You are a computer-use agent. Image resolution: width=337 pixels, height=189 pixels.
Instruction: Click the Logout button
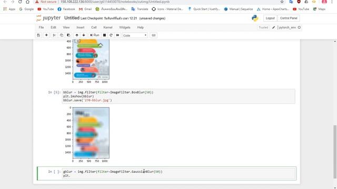point(270,18)
